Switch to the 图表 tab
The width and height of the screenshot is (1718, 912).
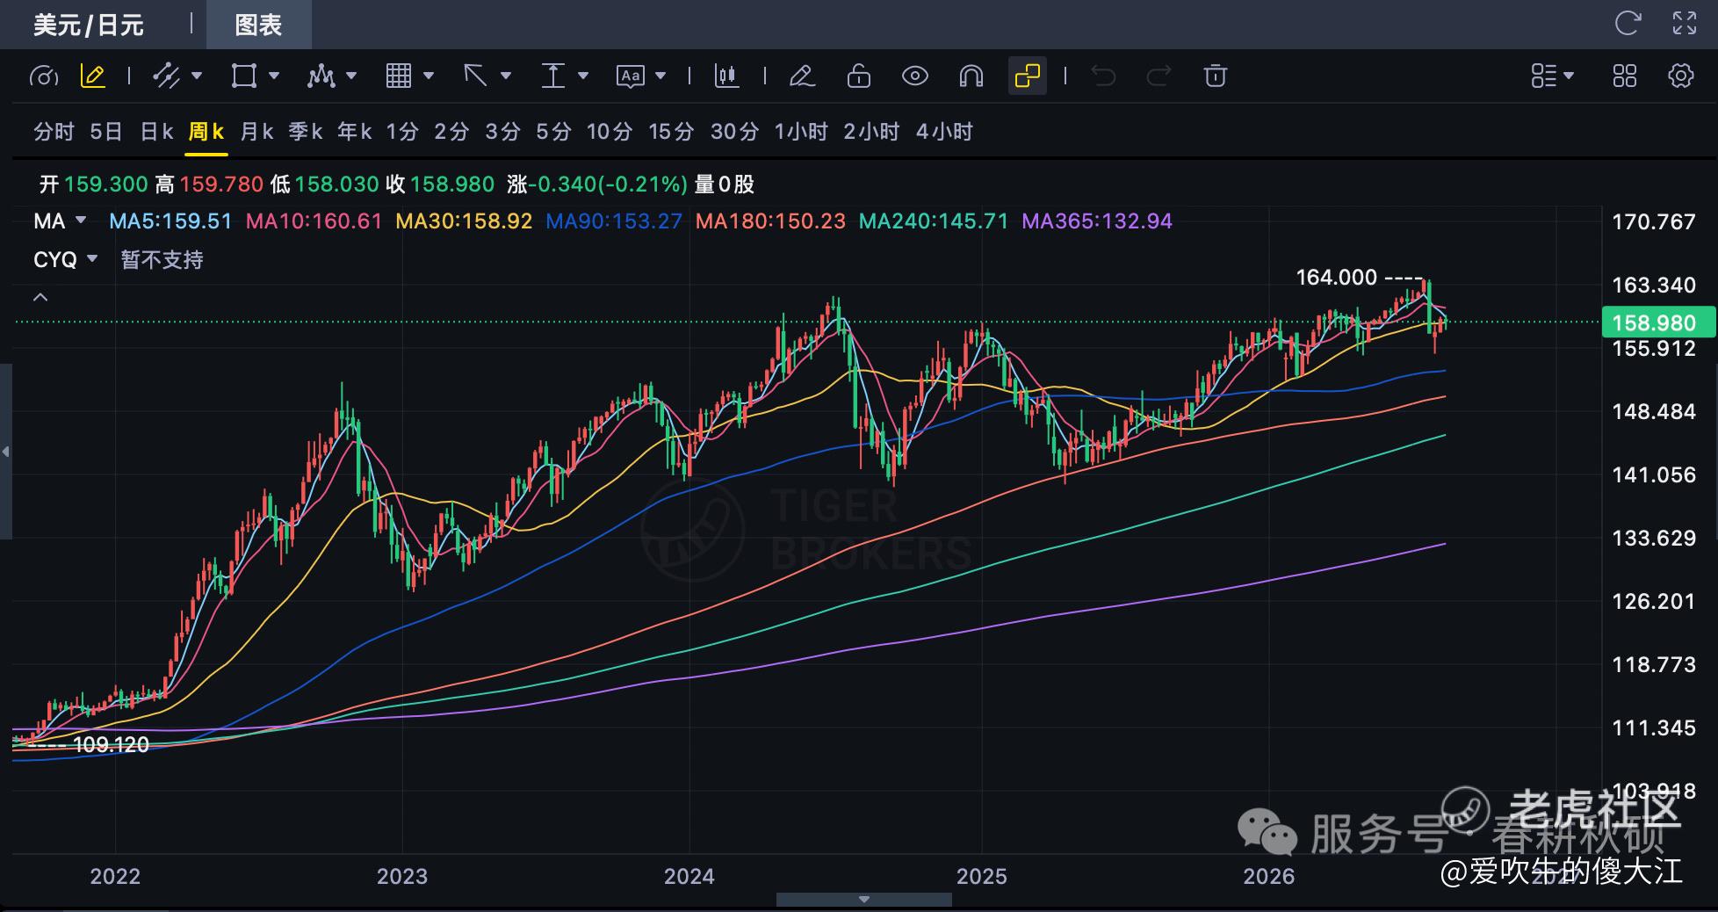pyautogui.click(x=258, y=25)
